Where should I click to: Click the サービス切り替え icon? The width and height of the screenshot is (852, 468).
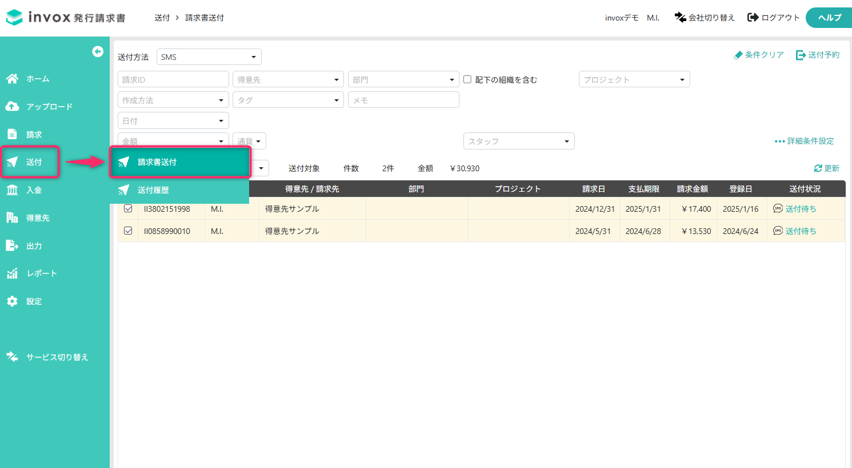click(12, 357)
